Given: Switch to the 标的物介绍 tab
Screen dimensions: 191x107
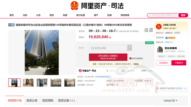Looking at the screenshot, I should tap(15, 100).
